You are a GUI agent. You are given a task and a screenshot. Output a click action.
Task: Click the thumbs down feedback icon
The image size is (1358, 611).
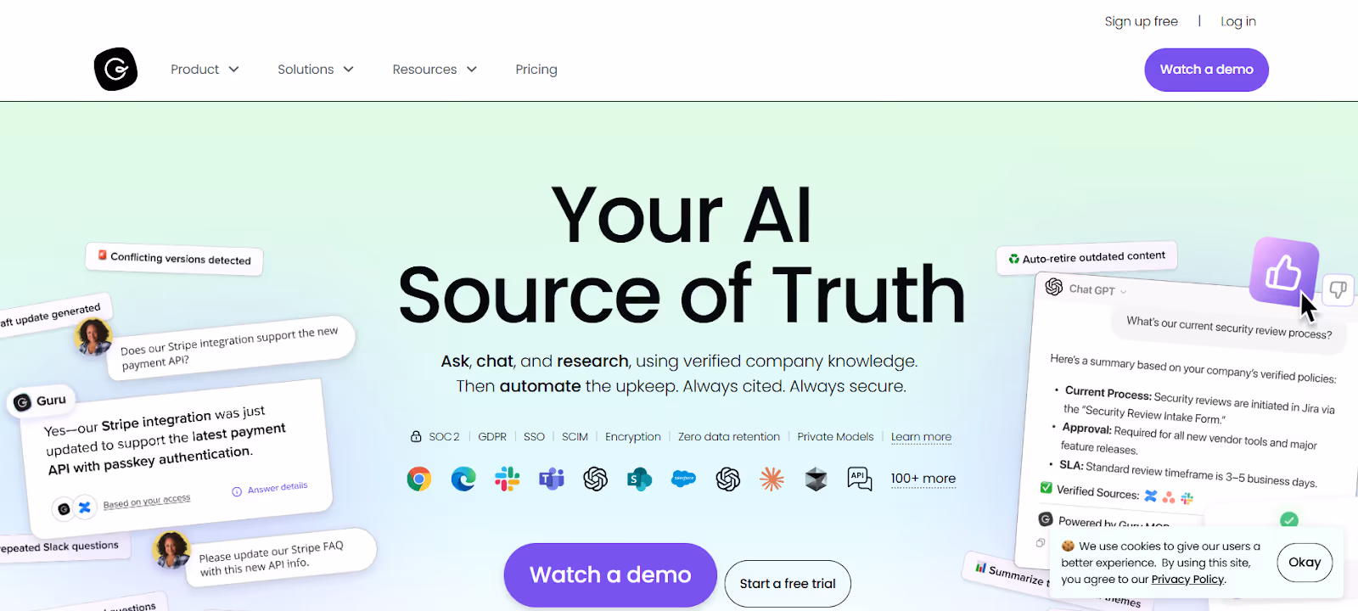(1338, 289)
